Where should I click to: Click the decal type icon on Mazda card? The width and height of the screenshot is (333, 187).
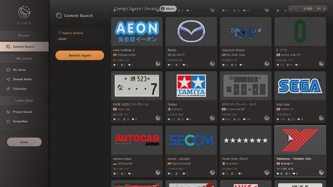click(x=212, y=64)
